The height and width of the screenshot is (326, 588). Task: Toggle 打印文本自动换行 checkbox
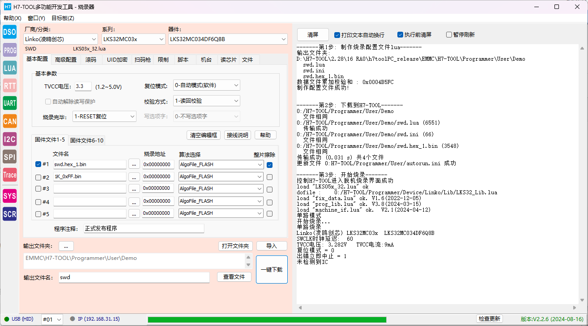click(337, 34)
